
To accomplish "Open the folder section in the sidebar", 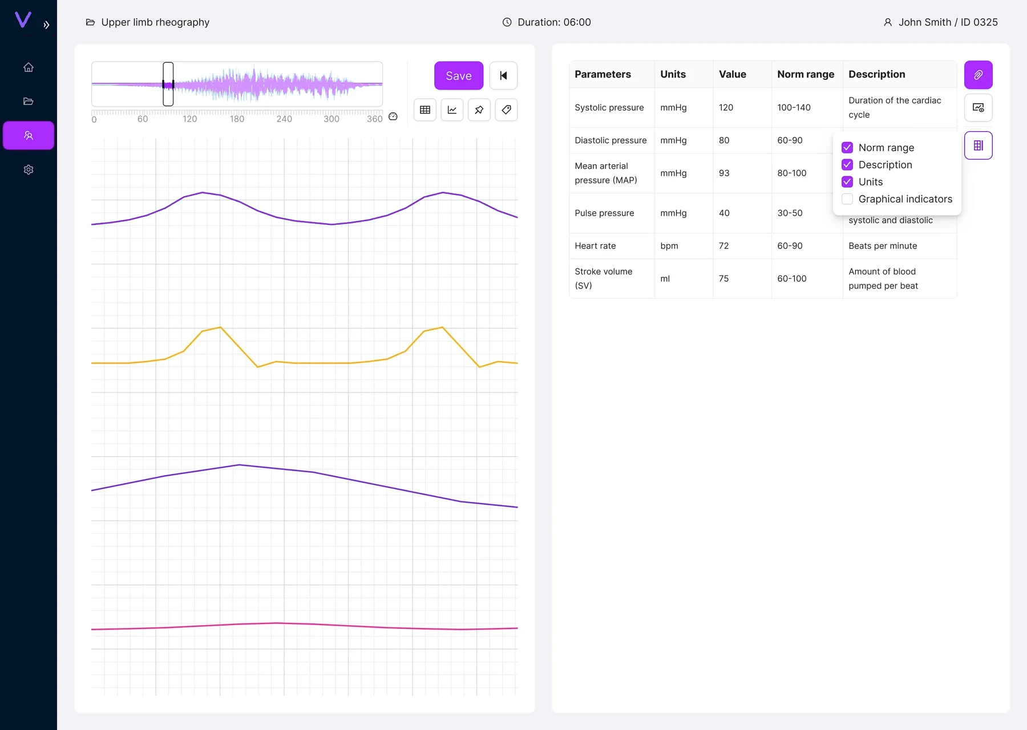I will point(29,102).
